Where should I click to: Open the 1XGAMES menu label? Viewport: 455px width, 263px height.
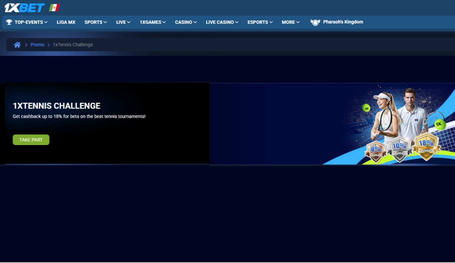point(151,22)
